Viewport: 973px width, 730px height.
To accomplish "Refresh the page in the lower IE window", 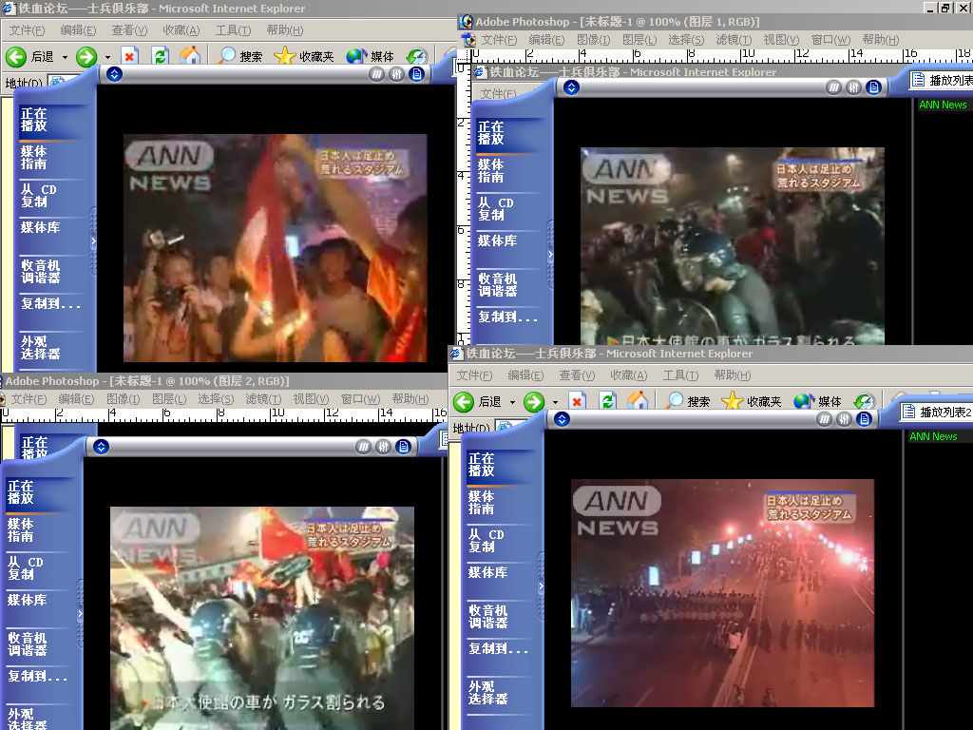I will pyautogui.click(x=607, y=402).
